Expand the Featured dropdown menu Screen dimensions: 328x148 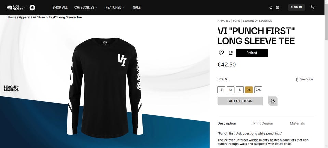(115, 7)
